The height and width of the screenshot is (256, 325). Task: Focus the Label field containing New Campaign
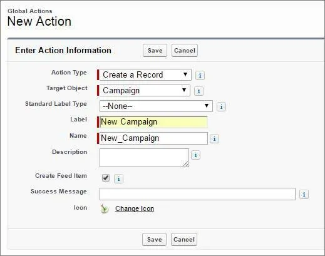click(153, 122)
